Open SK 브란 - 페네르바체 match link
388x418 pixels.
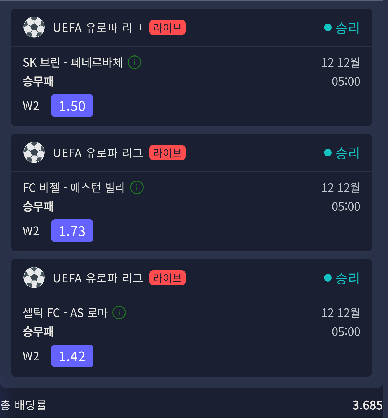coord(73,62)
